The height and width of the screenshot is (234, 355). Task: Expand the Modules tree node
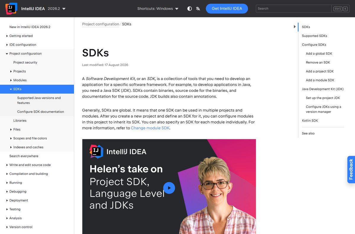(11, 80)
